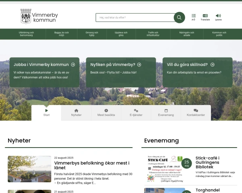242x193 pixels.
Task: Click the date '22 augusti 2025'
Action: point(64,158)
